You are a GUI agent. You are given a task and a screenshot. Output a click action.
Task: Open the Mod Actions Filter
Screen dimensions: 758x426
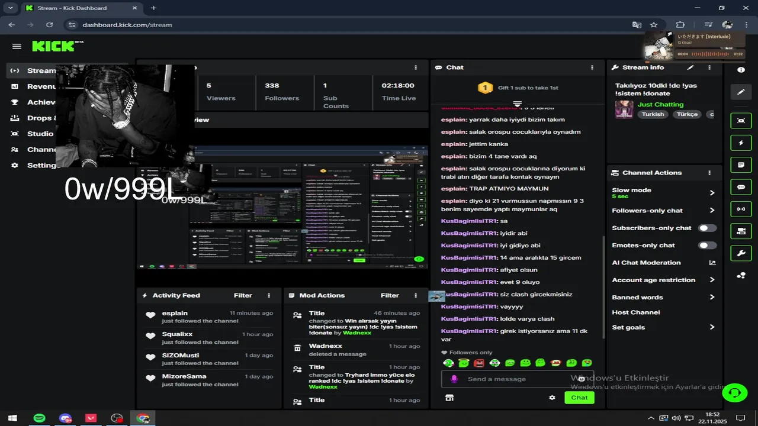390,295
